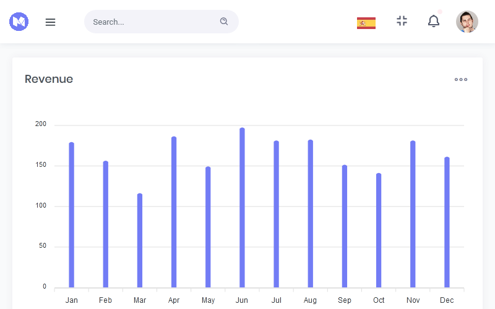
Task: Select the tallest Jun revenue bar
Action: click(x=242, y=208)
